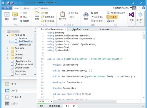The height and width of the screenshot is (108, 147).
Task: Select favicon.ico in file tree
Action: click(x=20, y=71)
